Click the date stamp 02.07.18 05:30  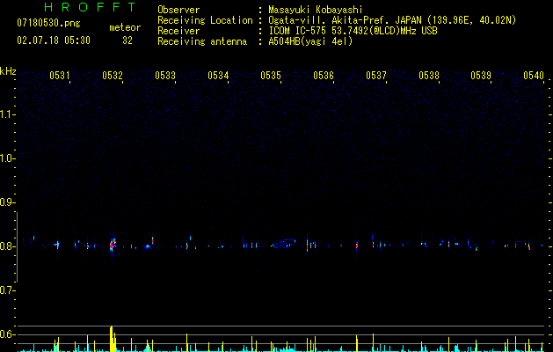54,40
